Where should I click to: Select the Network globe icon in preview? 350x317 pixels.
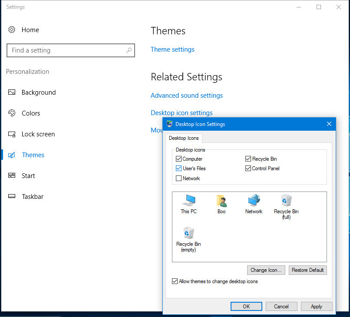254,201
